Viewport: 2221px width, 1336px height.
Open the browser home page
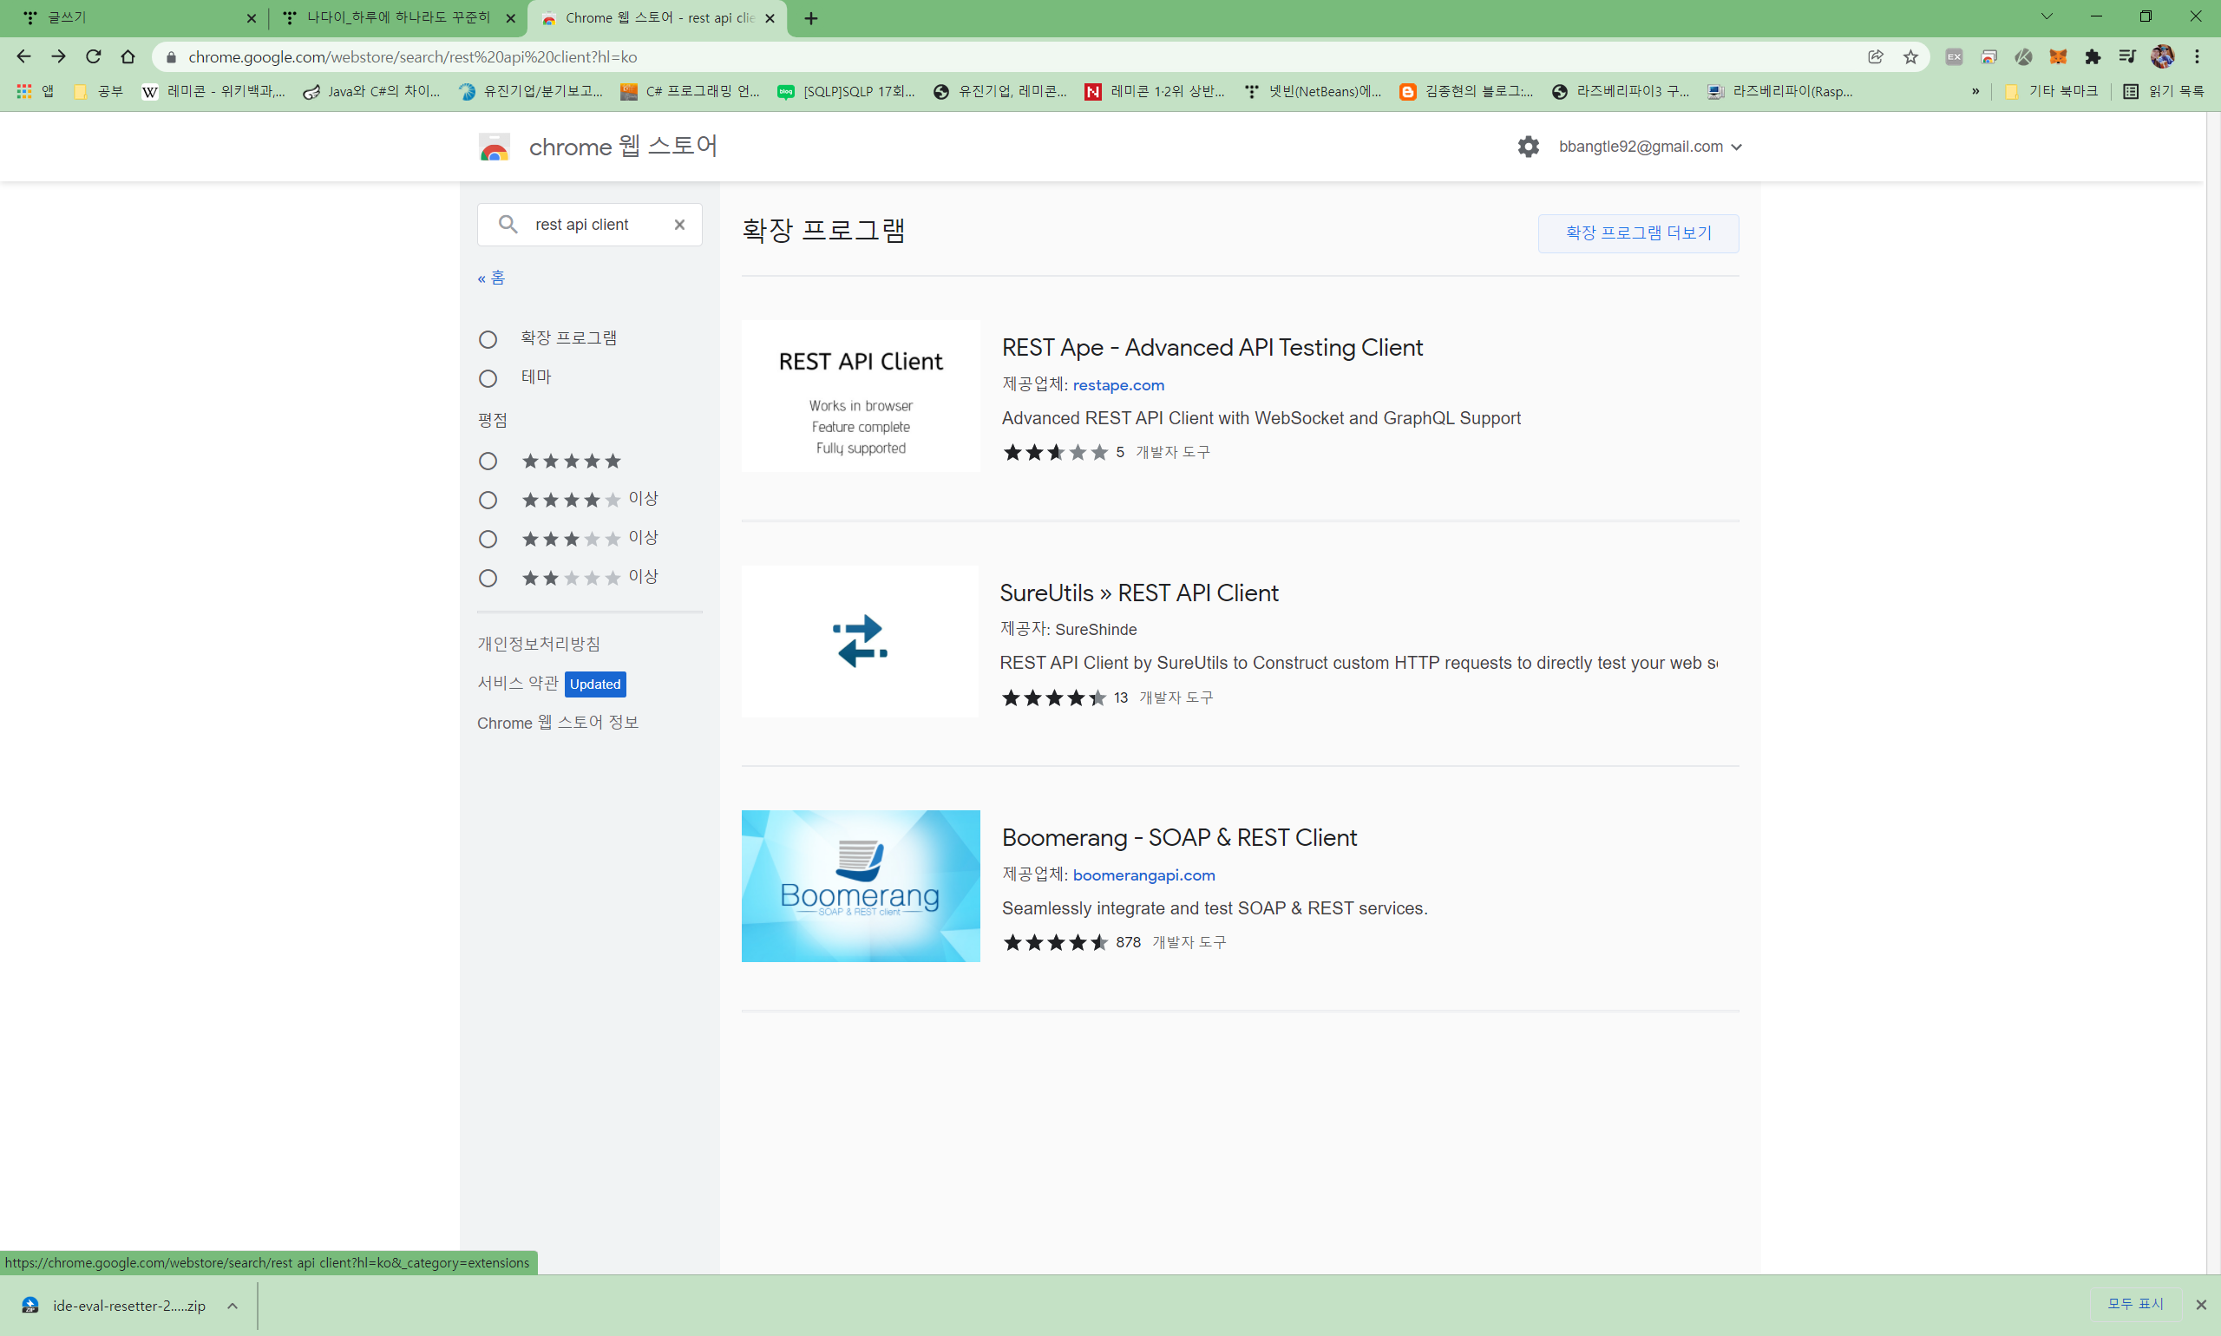[x=128, y=56]
